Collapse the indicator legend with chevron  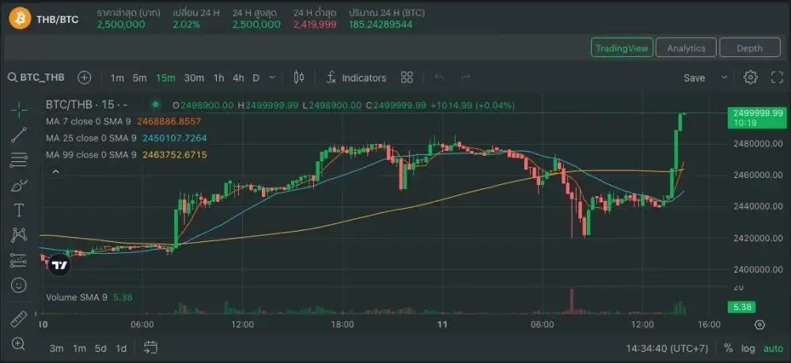coord(55,171)
